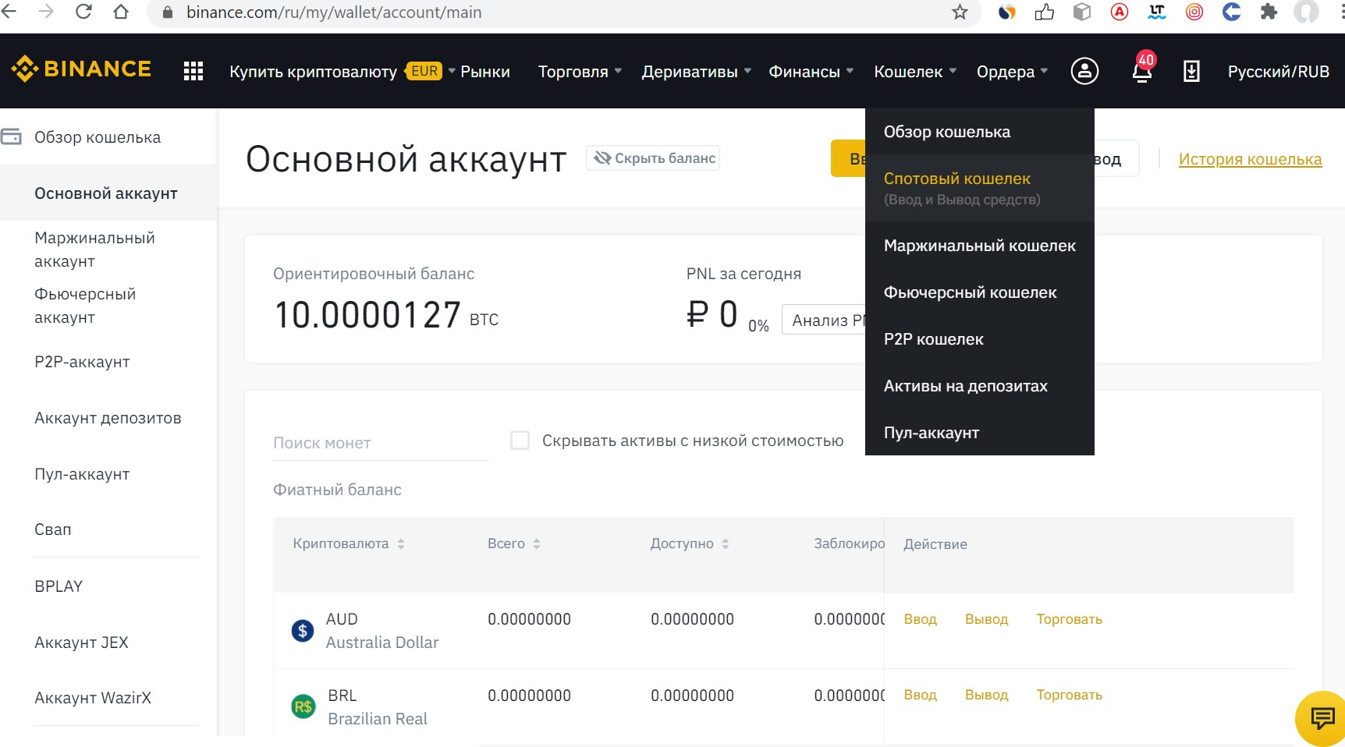
Task: Click the cube extension icon
Action: (x=1082, y=12)
